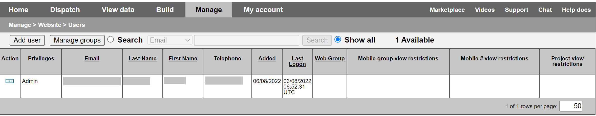Go to the Marketplace link

[x=447, y=10]
